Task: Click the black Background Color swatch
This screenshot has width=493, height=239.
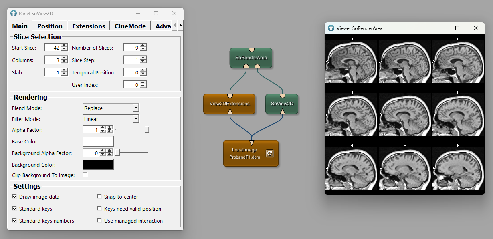Action: point(98,165)
